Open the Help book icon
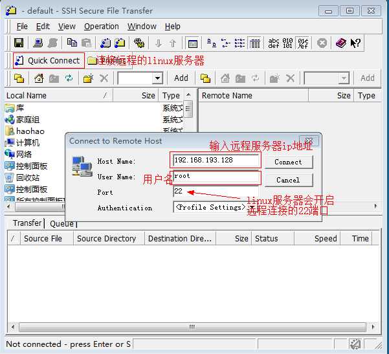 pyautogui.click(x=341, y=43)
